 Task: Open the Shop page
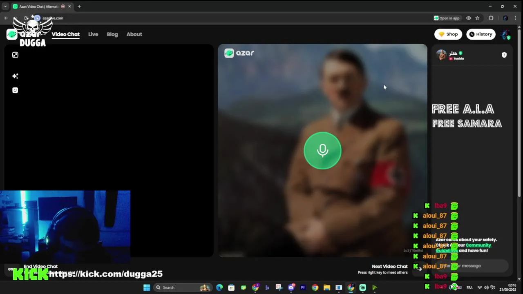click(448, 34)
